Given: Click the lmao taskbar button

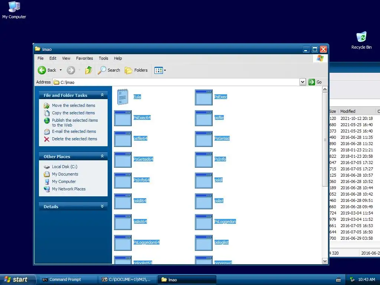Looking at the screenshot, I should tap(187, 280).
